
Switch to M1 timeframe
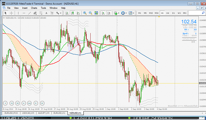tap(139, 13)
